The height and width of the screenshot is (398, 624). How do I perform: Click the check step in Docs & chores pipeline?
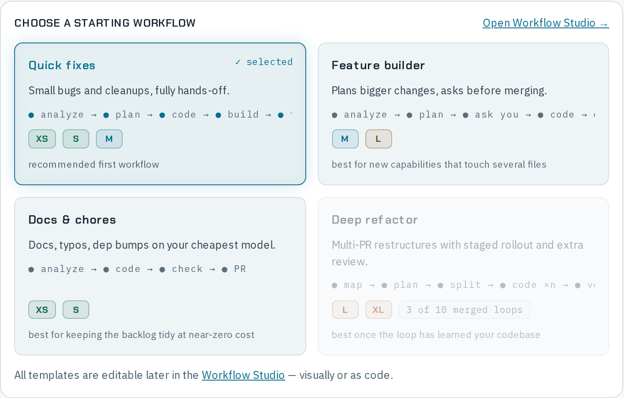point(181,269)
